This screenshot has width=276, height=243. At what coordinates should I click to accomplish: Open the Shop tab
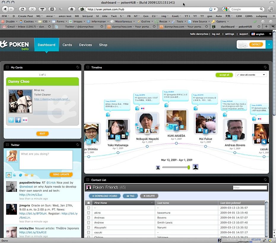point(103,45)
